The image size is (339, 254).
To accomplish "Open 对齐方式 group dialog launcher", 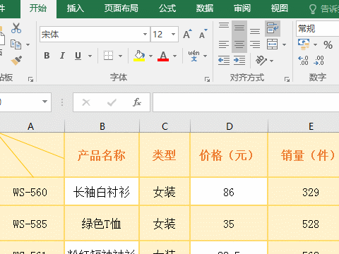I will pyautogui.click(x=287, y=80).
